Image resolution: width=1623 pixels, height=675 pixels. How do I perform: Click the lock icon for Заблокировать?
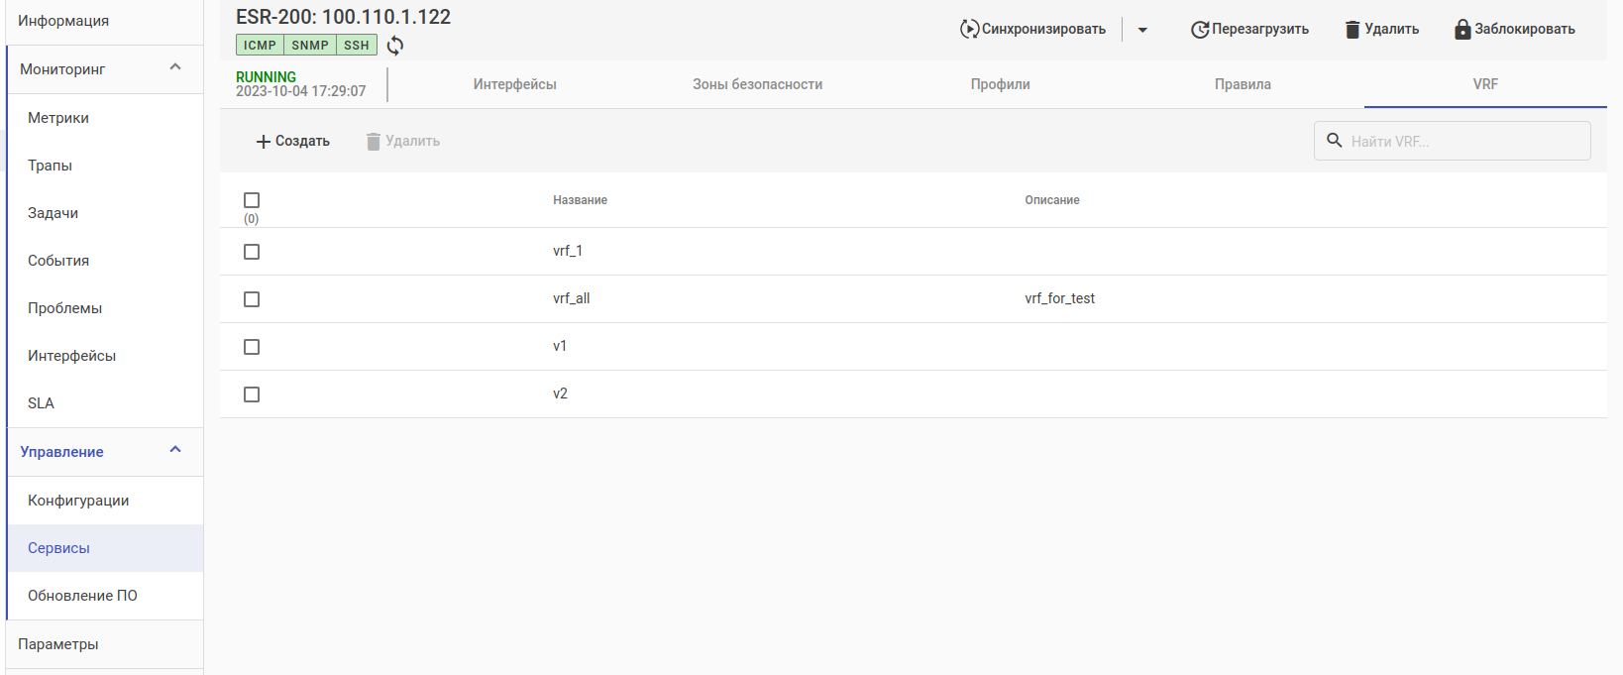[x=1462, y=30]
